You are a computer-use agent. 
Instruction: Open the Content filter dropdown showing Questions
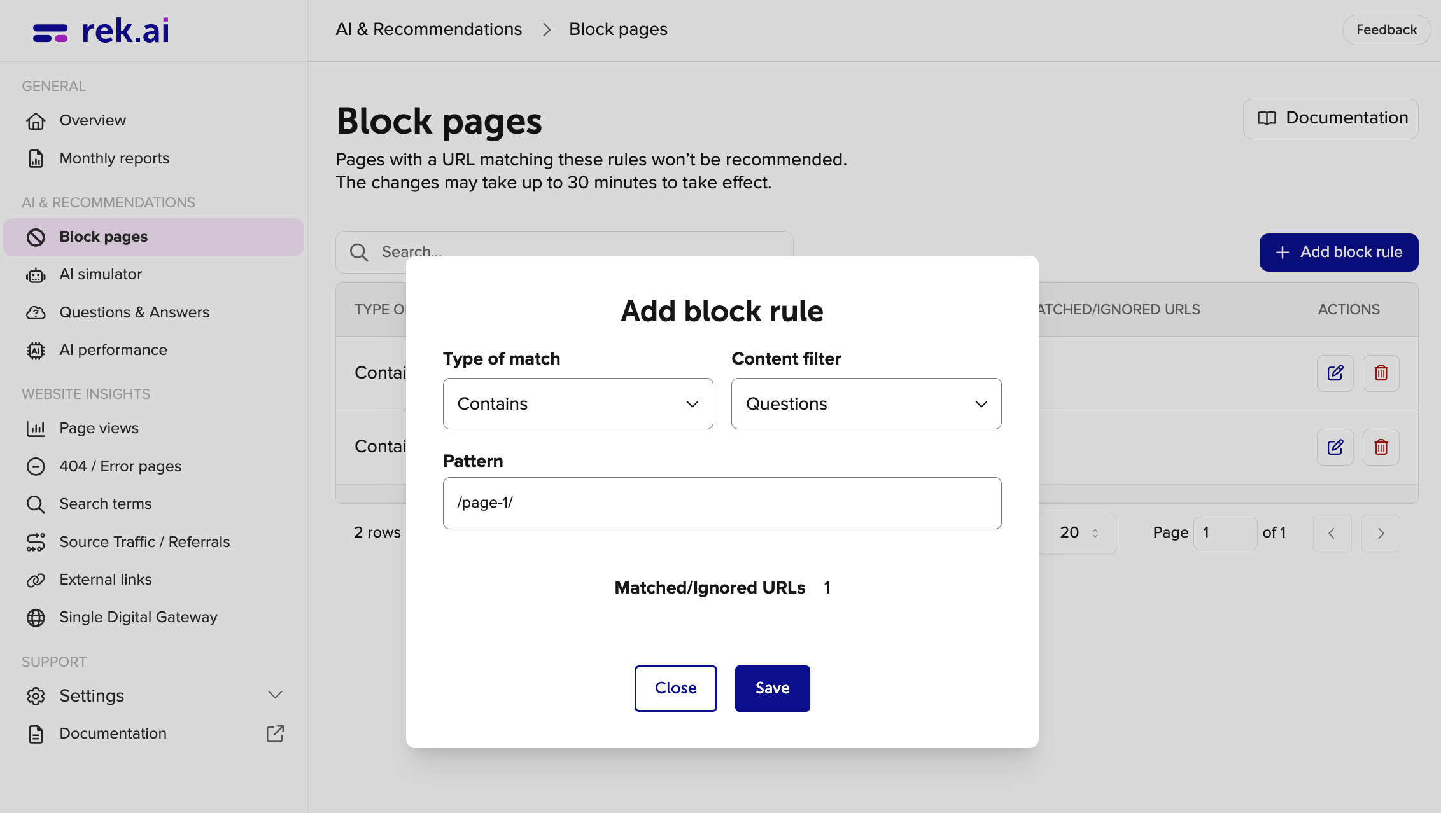866,403
